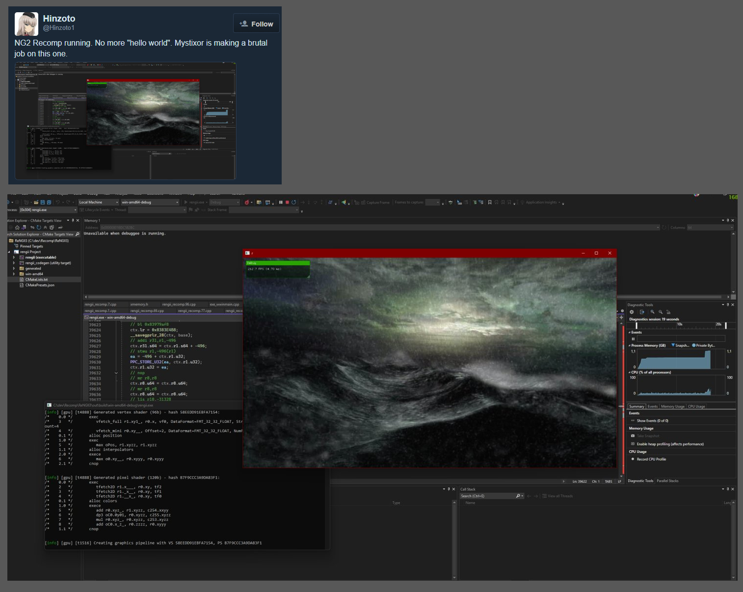Pause the Events timeline tracking
This screenshot has width=743, height=592.
click(633, 339)
